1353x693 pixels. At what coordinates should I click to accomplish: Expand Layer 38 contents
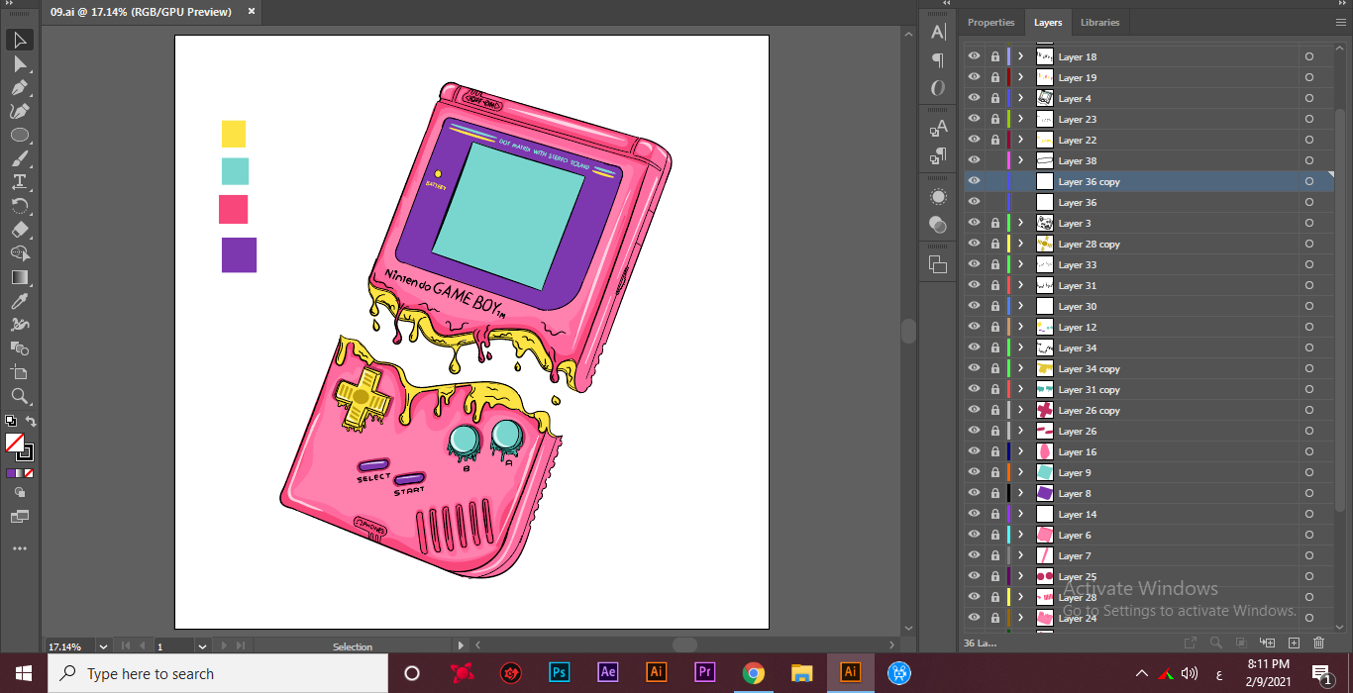click(1020, 160)
